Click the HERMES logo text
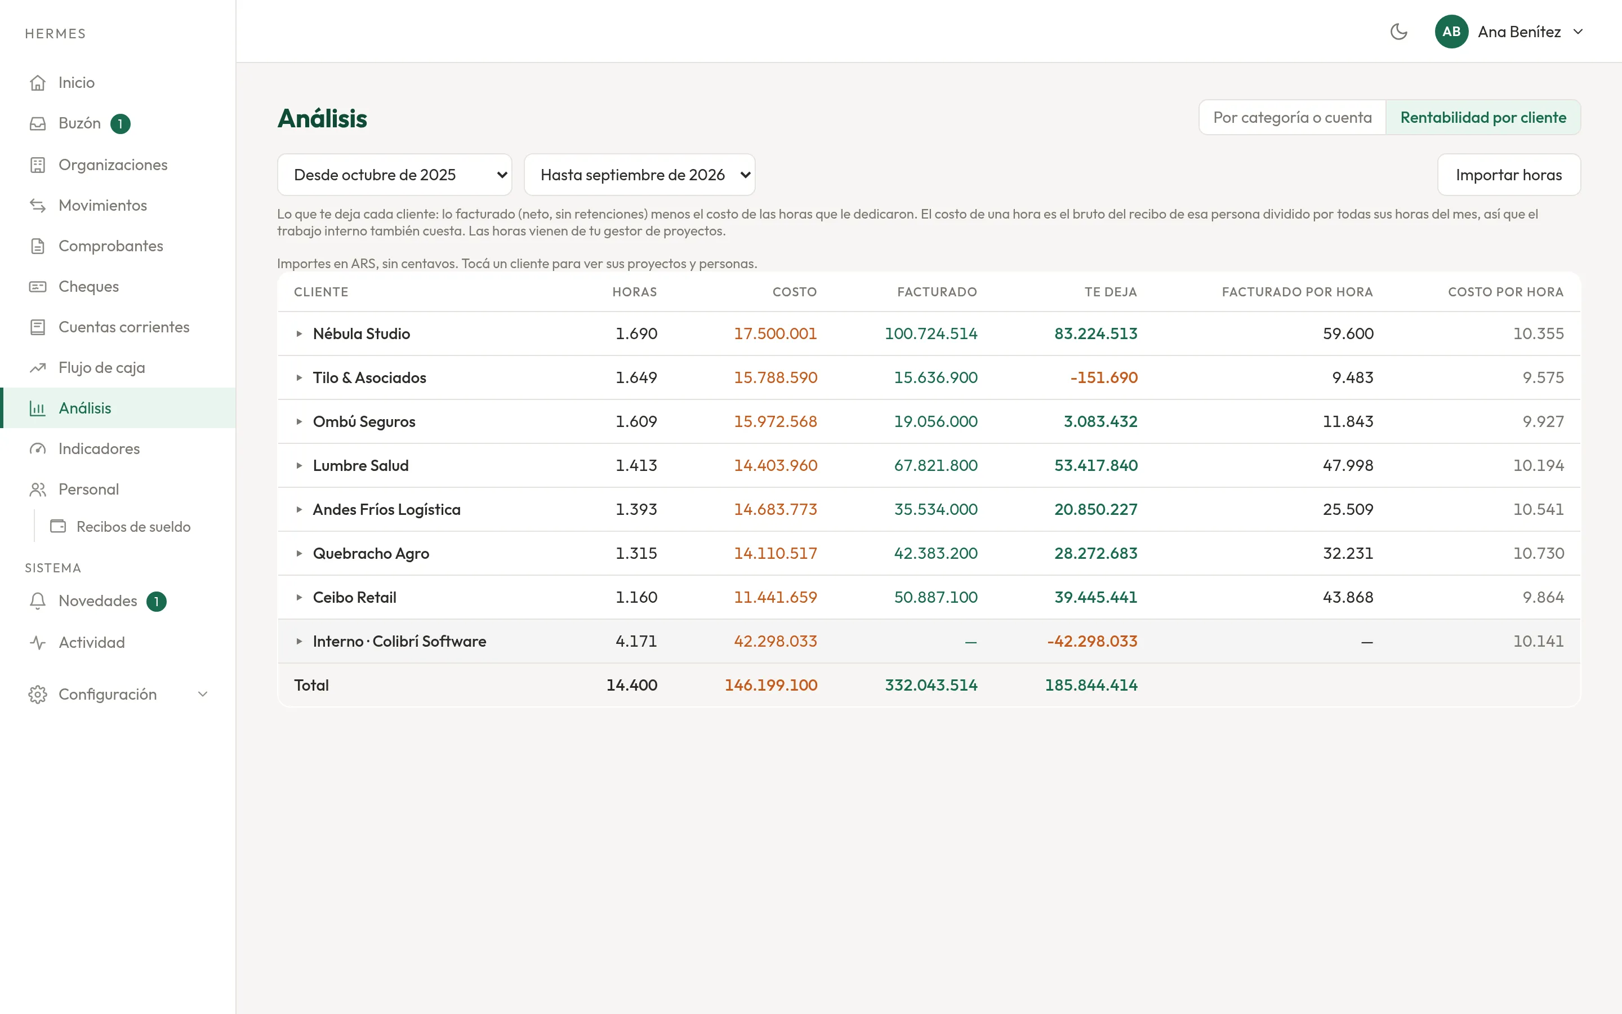 click(56, 34)
